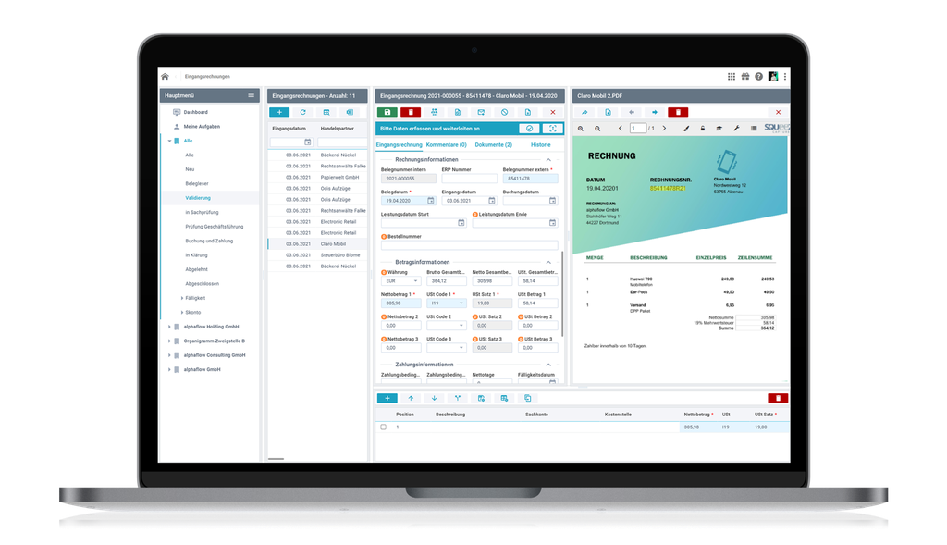Collapse the Rechnungsinformationen section

548,160
